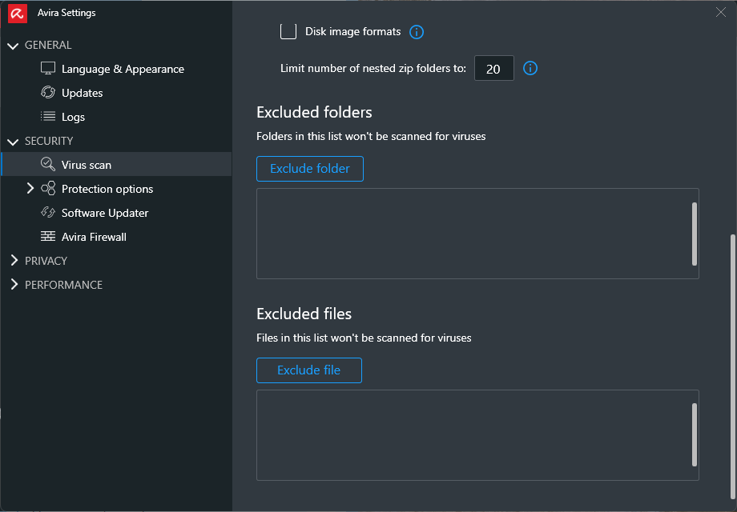Click the Virus scan magnifier icon

tap(48, 164)
